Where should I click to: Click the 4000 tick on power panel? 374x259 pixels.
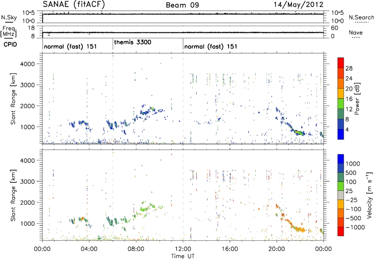(x=27, y=64)
